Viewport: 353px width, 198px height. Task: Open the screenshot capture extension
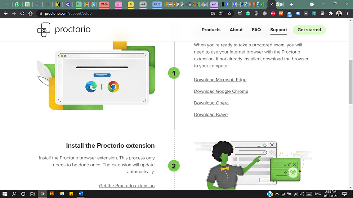240,13
